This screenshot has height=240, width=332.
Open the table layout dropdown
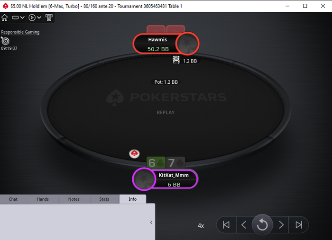[x=18, y=18]
